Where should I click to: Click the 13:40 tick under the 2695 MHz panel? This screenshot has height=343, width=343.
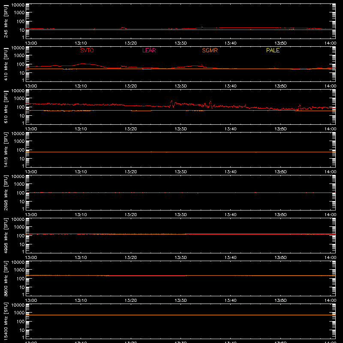coord(230,215)
